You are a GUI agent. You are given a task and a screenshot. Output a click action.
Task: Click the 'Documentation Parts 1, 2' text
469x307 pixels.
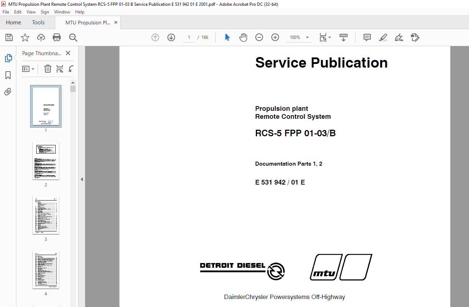pos(289,164)
